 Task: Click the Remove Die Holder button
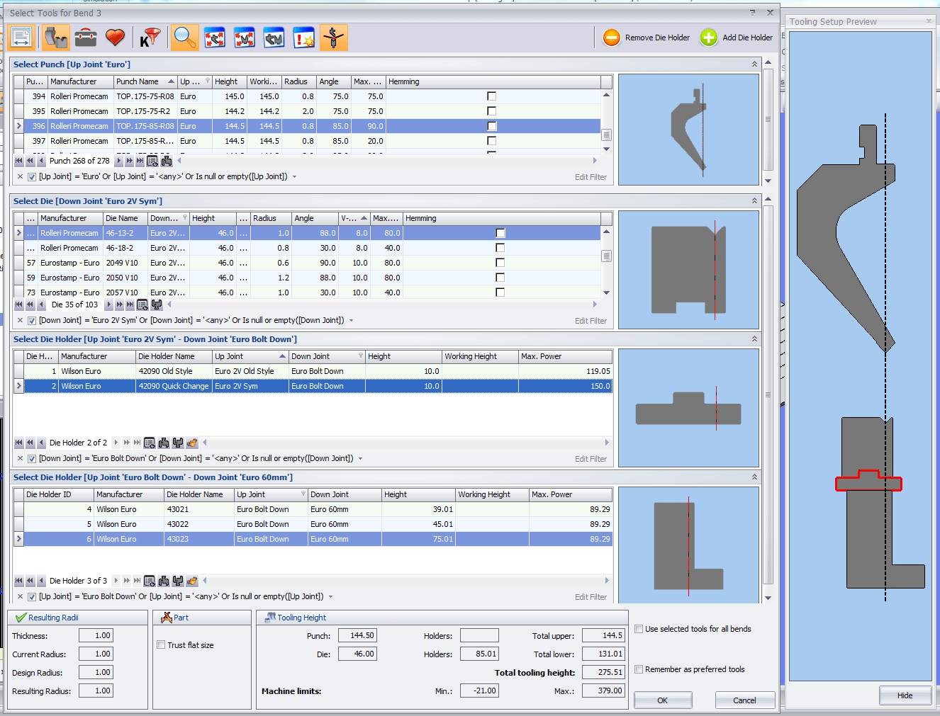click(646, 37)
